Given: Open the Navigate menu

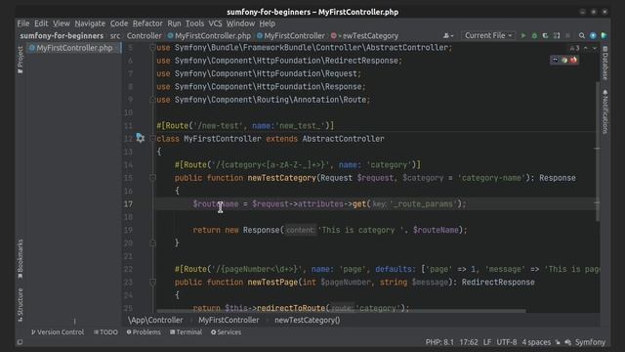Looking at the screenshot, I should point(90,23).
